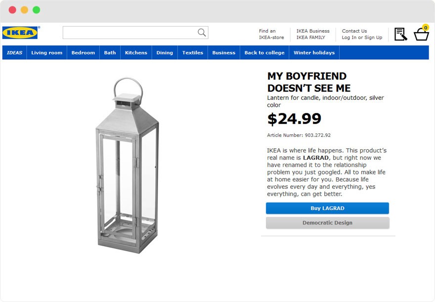The image size is (435, 302).
Task: Click inside the search text field
Action: [130, 33]
